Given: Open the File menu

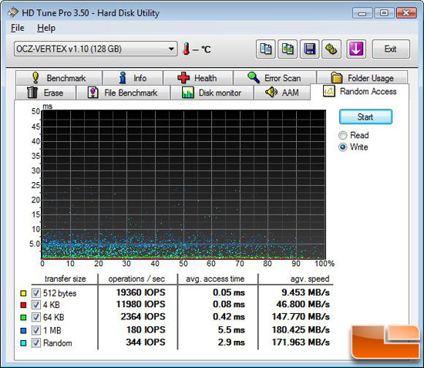Looking at the screenshot, I should [x=18, y=28].
